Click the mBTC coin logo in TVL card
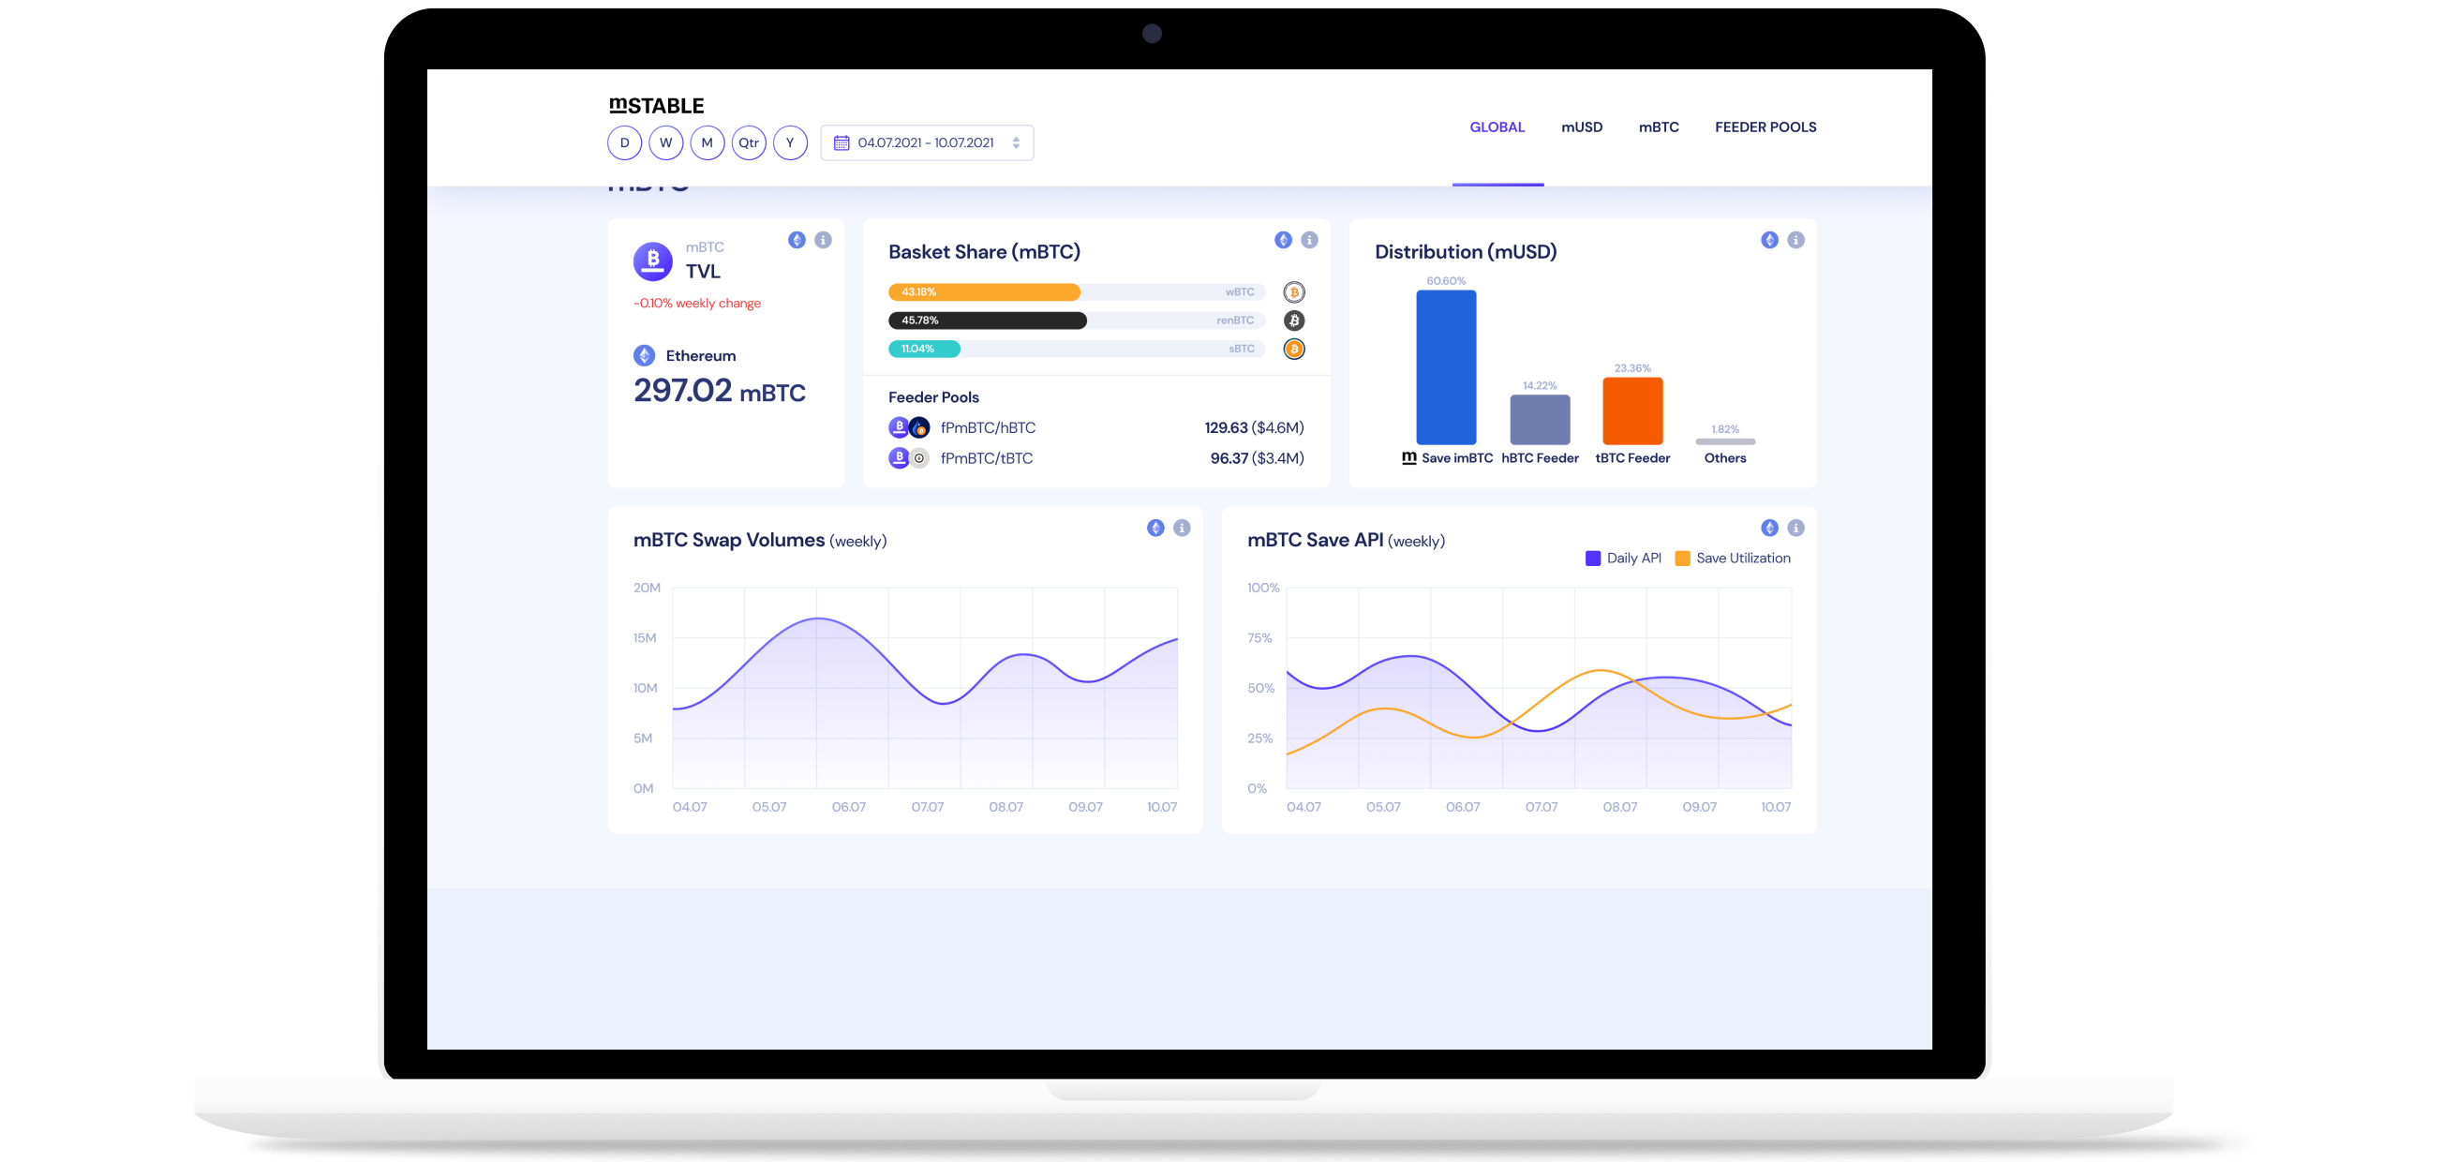This screenshot has width=2458, height=1163. (652, 260)
